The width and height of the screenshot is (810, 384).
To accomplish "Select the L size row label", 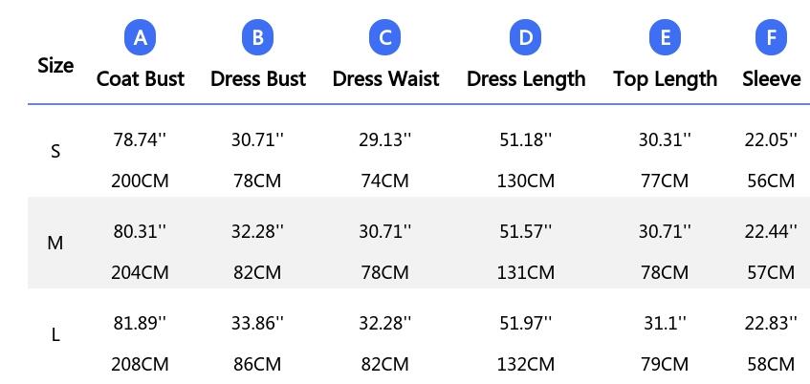I will pos(55,335).
